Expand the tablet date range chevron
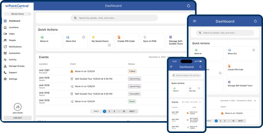 click(255, 101)
